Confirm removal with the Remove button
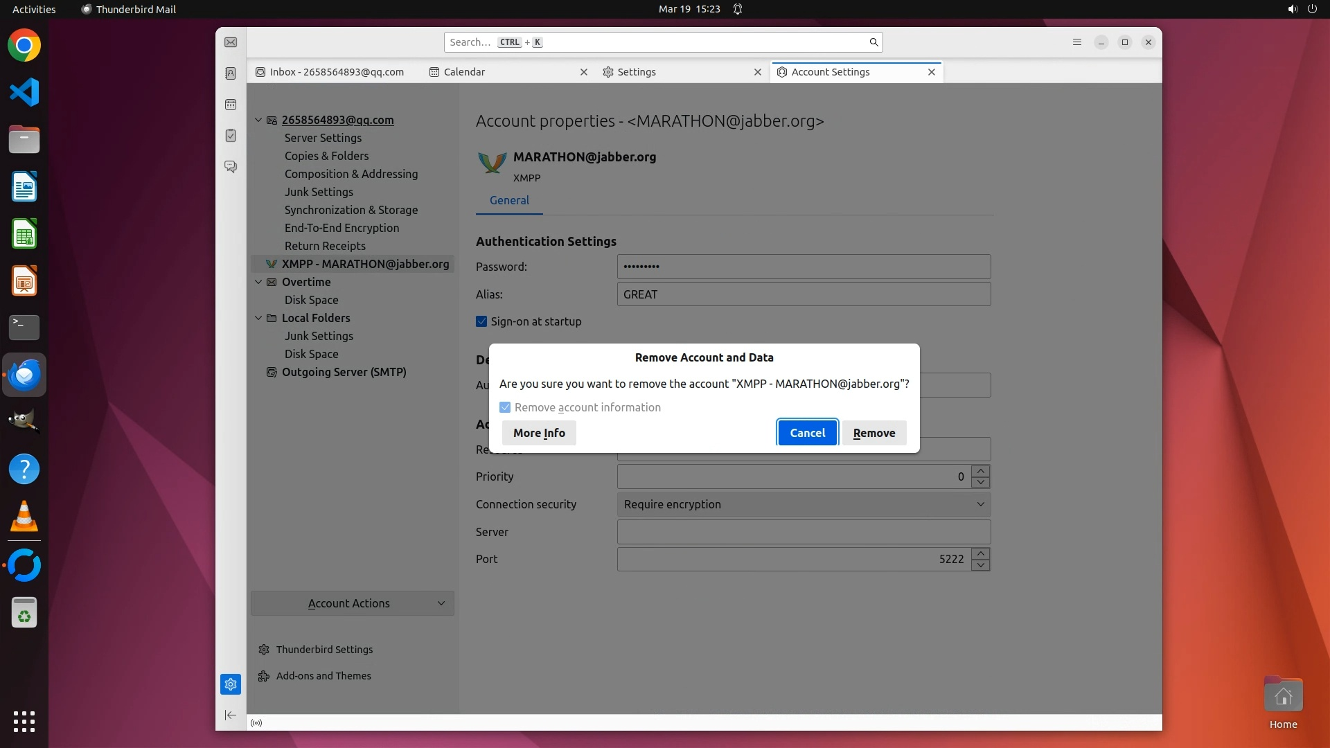Viewport: 1330px width, 748px height. (874, 433)
